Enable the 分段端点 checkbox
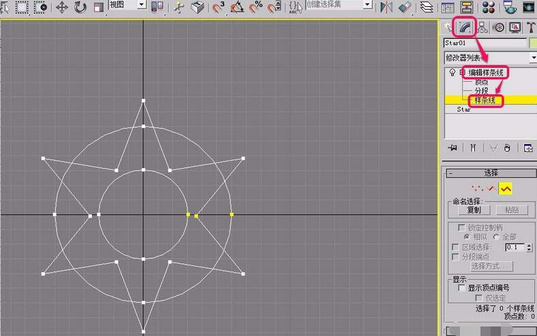Image resolution: width=537 pixels, height=336 pixels. pyautogui.click(x=455, y=257)
